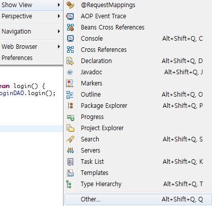Click the Task List icon
The width and height of the screenshot is (212, 206).
point(70,162)
